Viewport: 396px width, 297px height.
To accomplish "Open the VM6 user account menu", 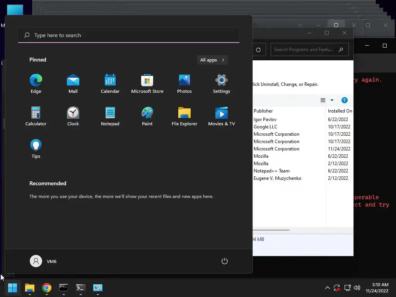I will pos(43,261).
